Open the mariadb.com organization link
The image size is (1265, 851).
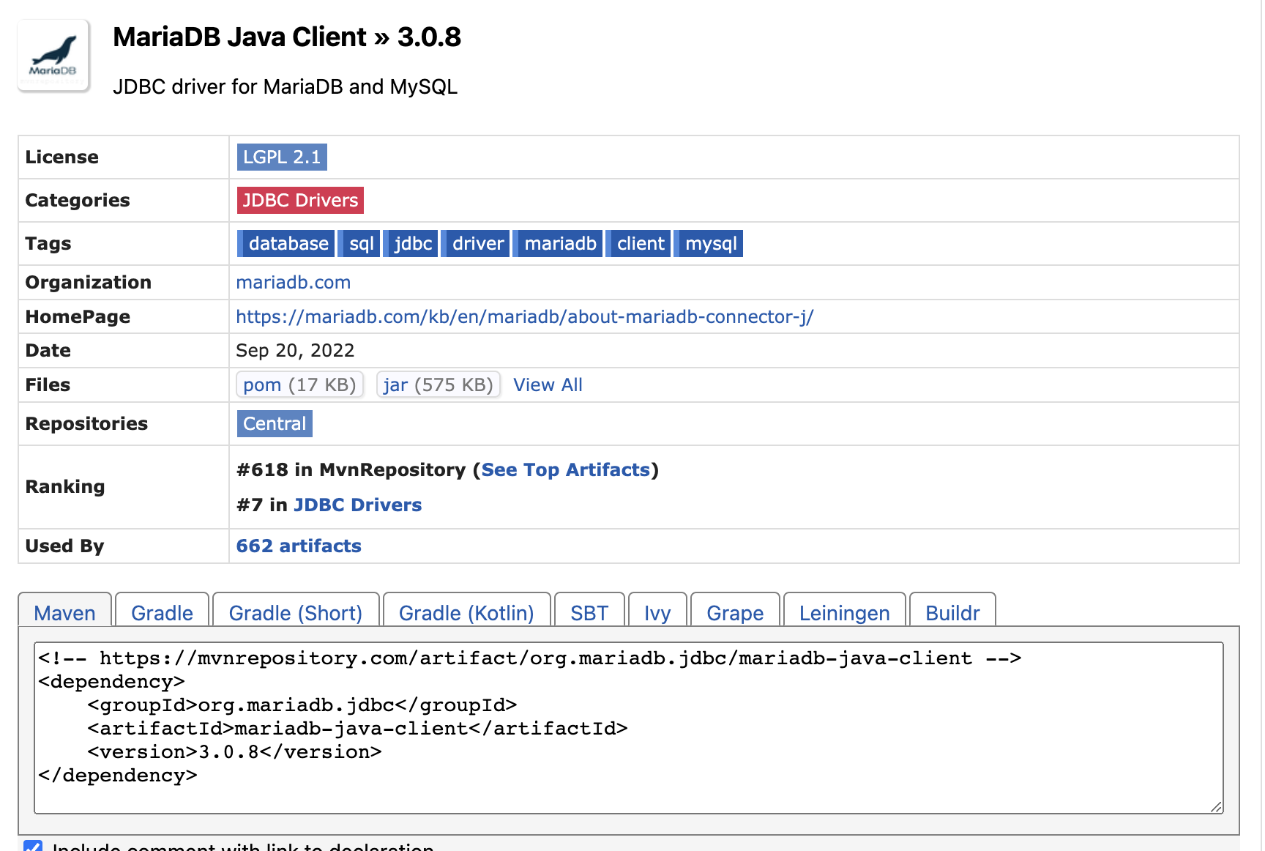coord(294,282)
